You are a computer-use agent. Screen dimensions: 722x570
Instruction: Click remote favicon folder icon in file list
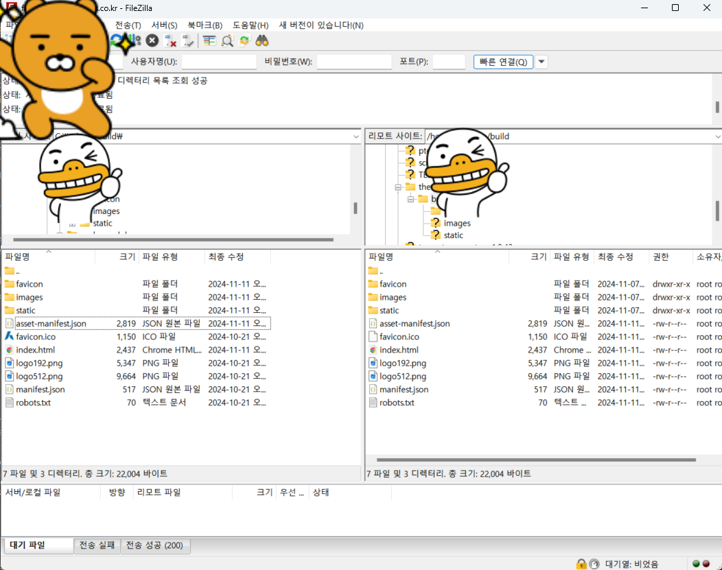[x=373, y=284]
